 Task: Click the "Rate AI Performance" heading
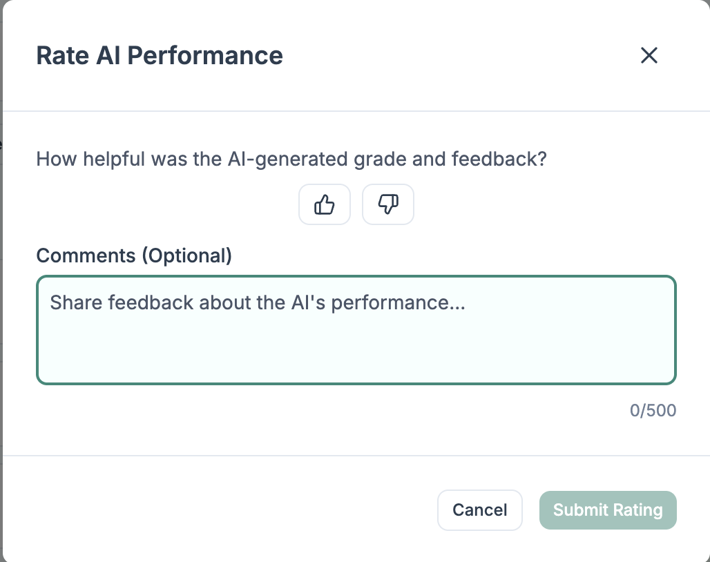click(x=160, y=55)
